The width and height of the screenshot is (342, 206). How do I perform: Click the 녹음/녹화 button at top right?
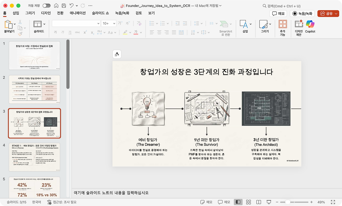click(302, 14)
